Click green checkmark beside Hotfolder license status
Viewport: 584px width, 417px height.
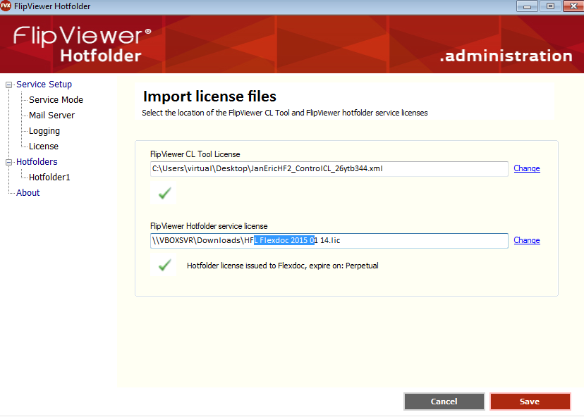(164, 266)
